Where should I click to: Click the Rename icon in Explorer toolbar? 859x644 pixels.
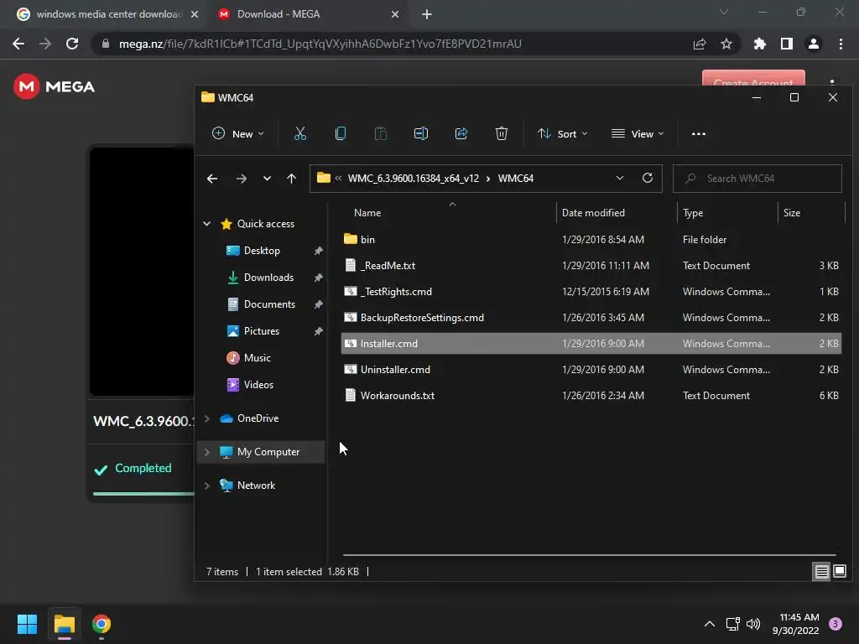[421, 133]
